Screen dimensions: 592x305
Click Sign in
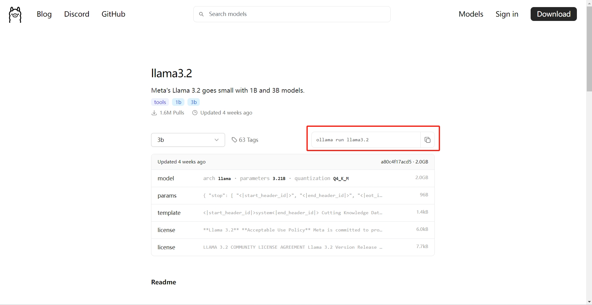pyautogui.click(x=507, y=14)
